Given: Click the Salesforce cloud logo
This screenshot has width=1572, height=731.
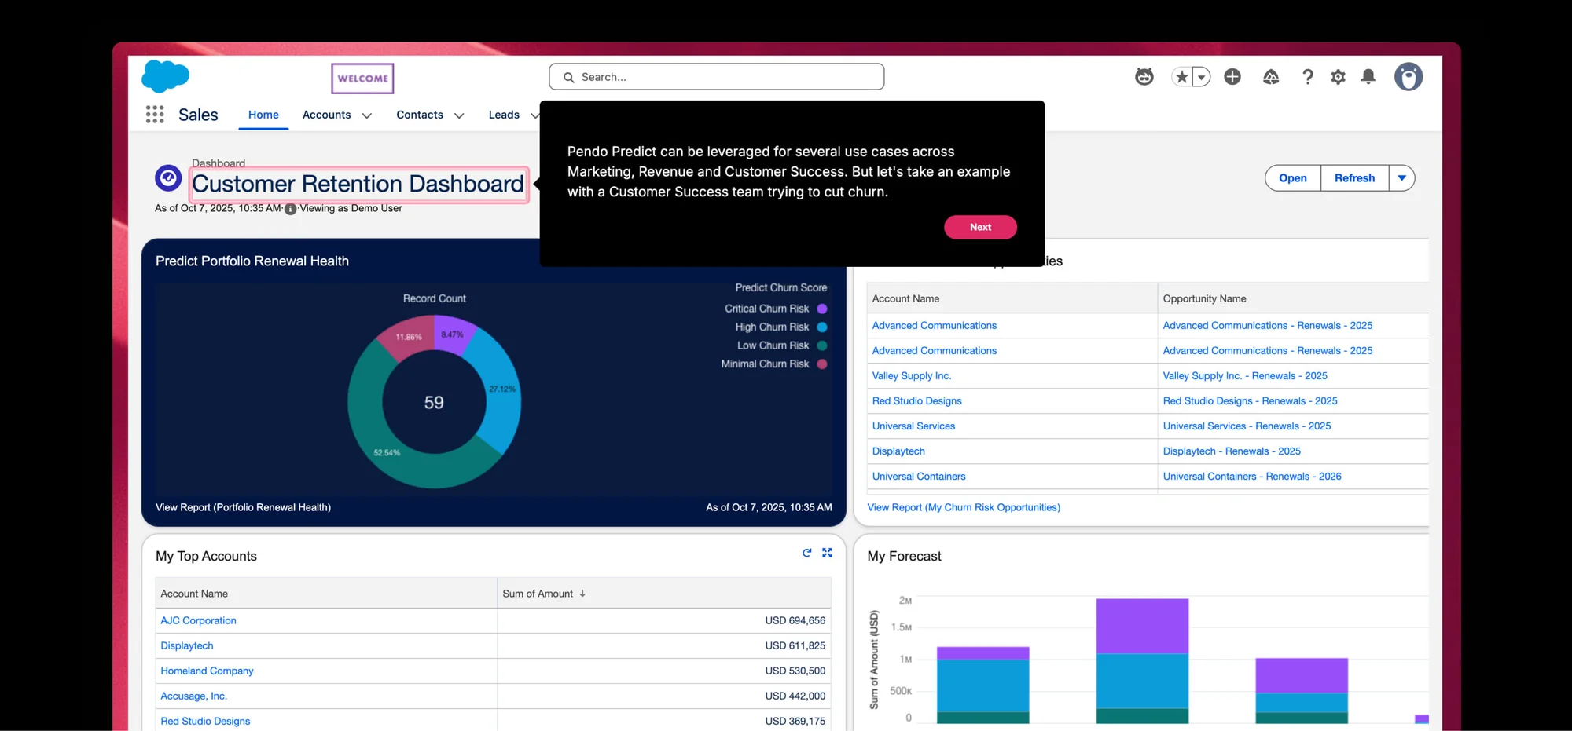Looking at the screenshot, I should click(x=165, y=76).
